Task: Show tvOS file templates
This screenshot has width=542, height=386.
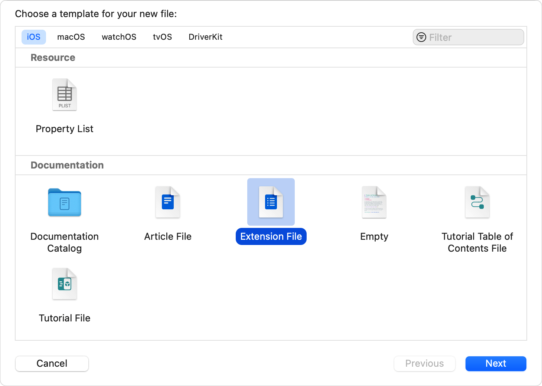Action: pos(162,37)
